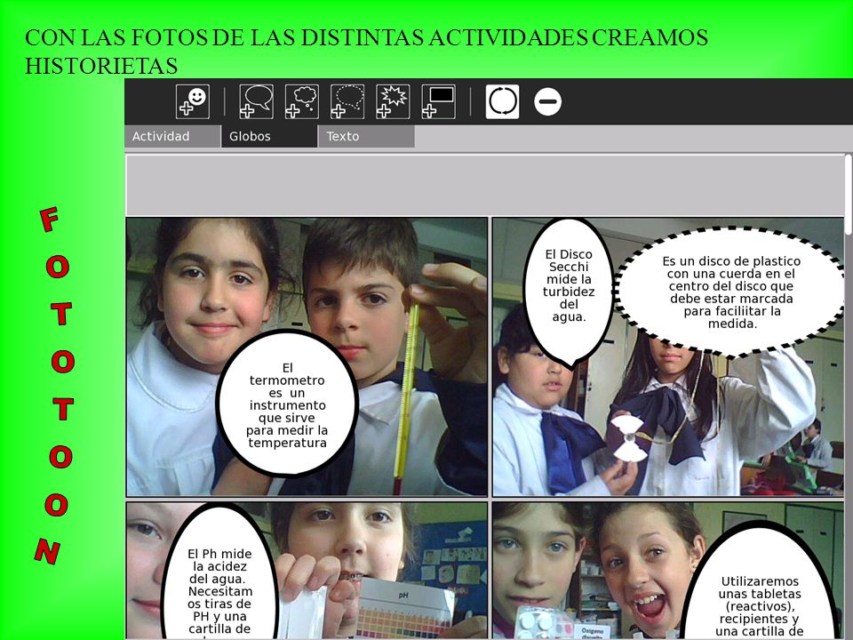Click the rotate arrows icon

pos(502,101)
